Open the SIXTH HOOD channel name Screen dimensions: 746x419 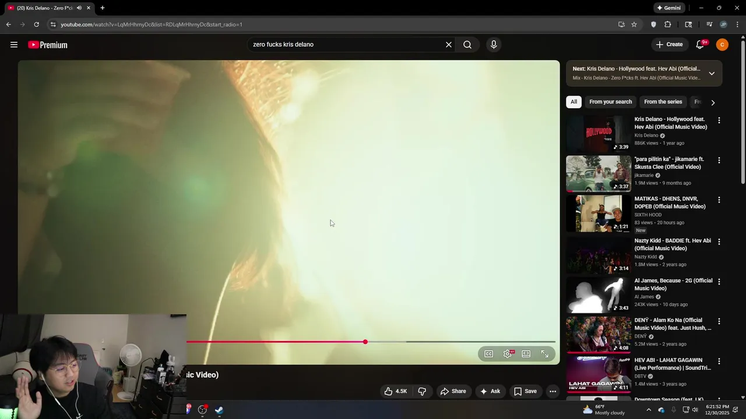click(648, 215)
